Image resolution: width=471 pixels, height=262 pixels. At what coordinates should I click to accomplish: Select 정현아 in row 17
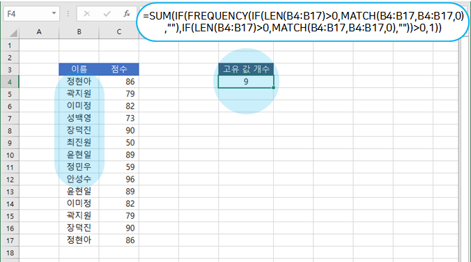79,240
